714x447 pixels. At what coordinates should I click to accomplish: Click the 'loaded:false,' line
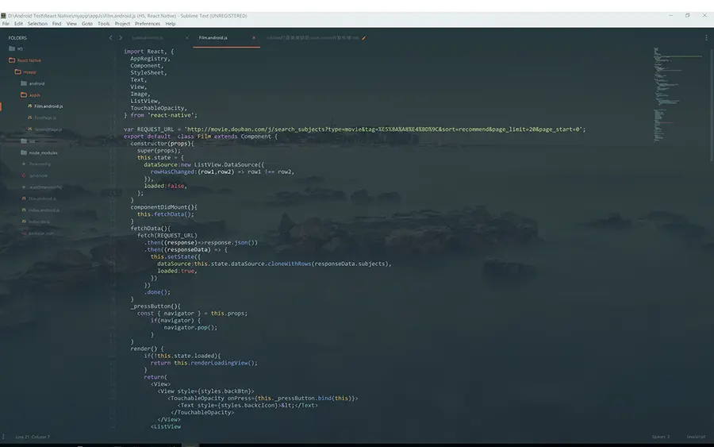tap(165, 186)
